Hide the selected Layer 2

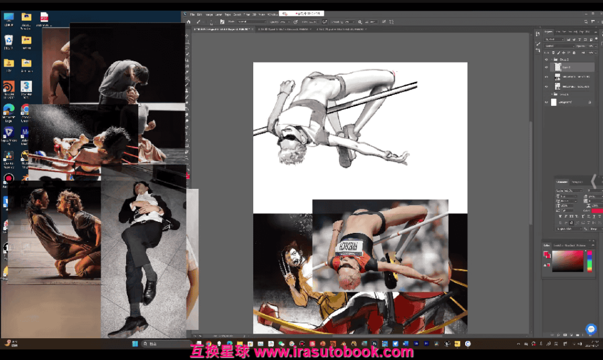click(x=546, y=67)
